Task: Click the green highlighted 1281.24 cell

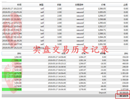Action: point(12,60)
